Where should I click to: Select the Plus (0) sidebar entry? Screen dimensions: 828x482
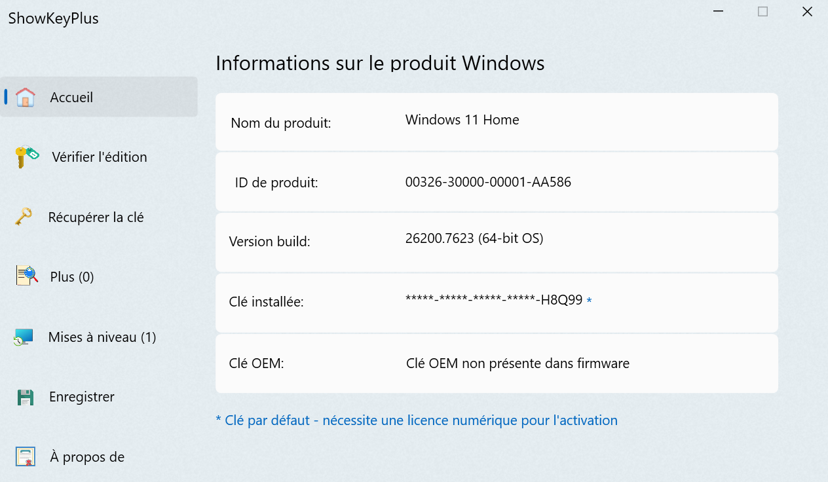pyautogui.click(x=71, y=276)
